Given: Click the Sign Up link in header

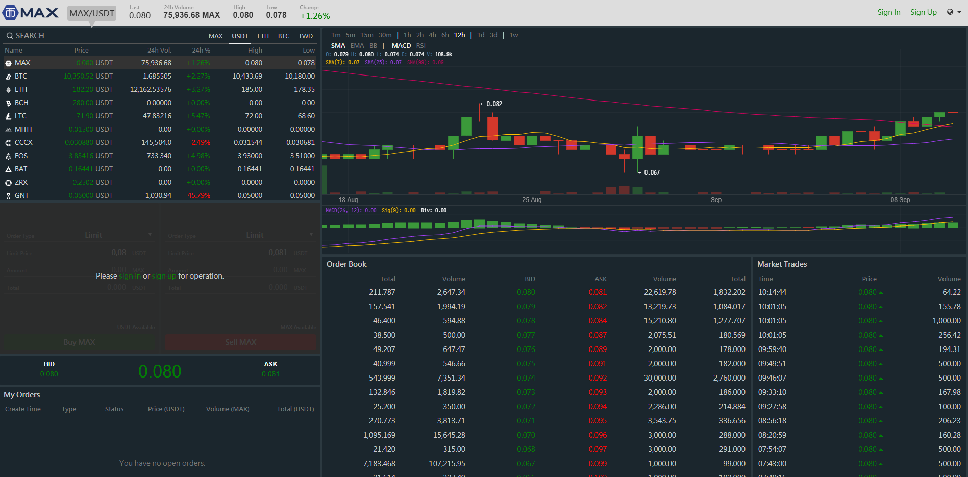Looking at the screenshot, I should (924, 12).
